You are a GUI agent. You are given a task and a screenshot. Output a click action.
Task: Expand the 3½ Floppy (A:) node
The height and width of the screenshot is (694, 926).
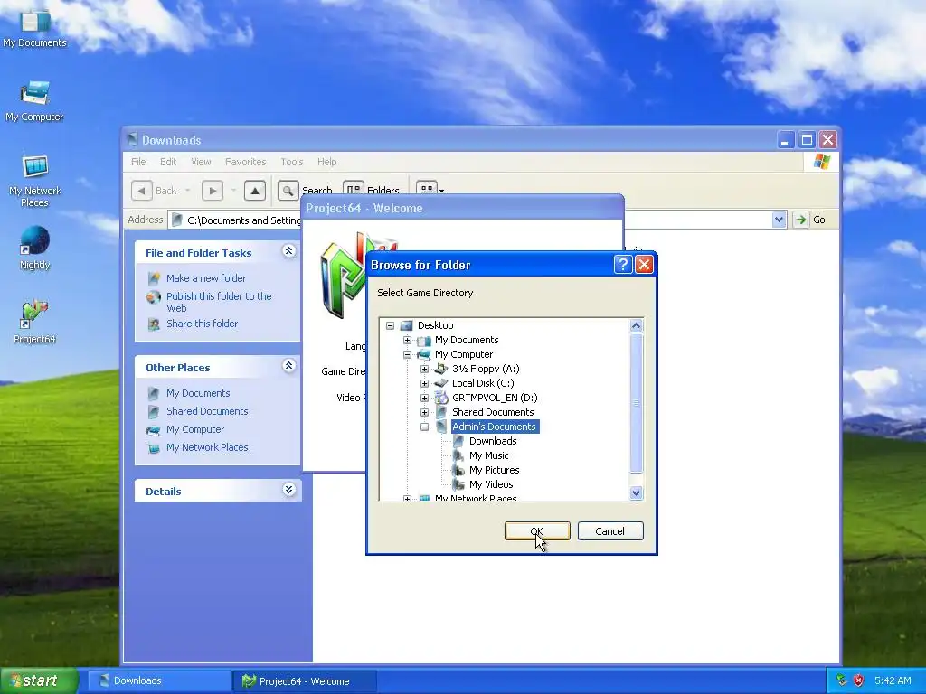425,369
